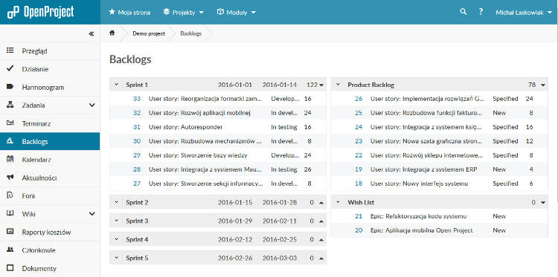The height and width of the screenshot is (277, 558).
Task: Open epic ID 21 link
Action: [359, 216]
